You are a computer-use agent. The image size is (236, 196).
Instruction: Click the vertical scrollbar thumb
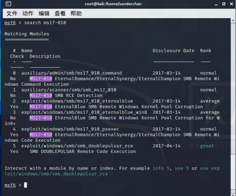point(233,172)
